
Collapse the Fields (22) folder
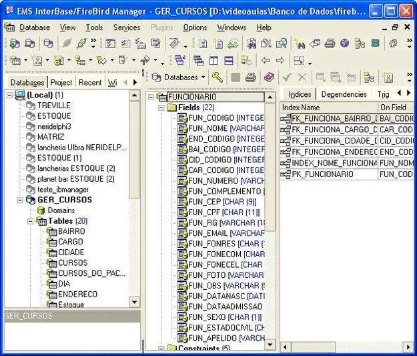pyautogui.click(x=161, y=108)
